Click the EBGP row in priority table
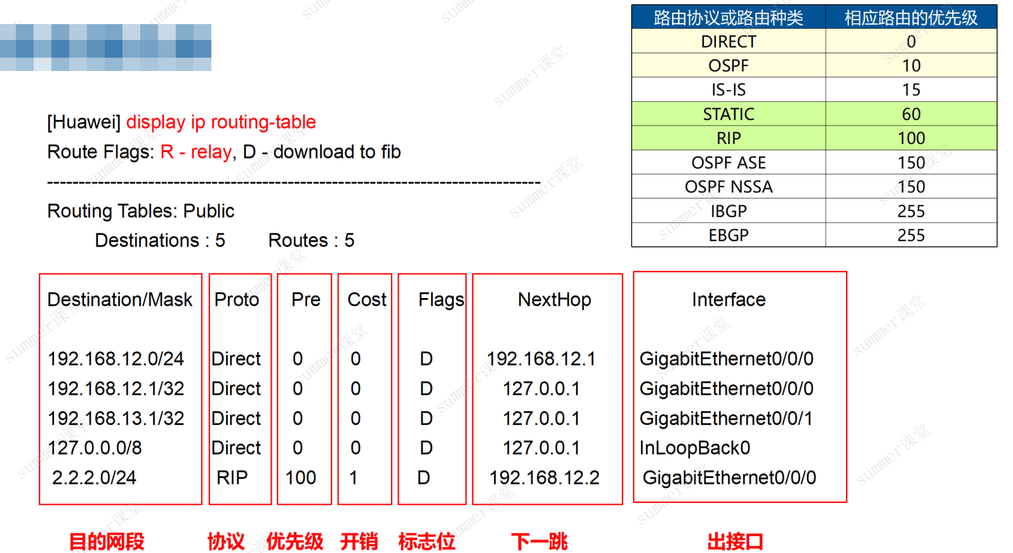1013x553 pixels. tap(814, 235)
